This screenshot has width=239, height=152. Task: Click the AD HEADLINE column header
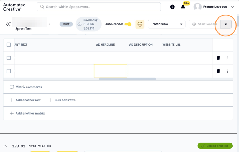pyautogui.click(x=105, y=44)
